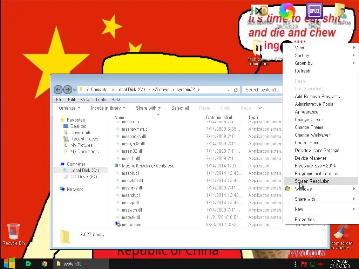Choose Refresh in the context menu

pos(321,71)
